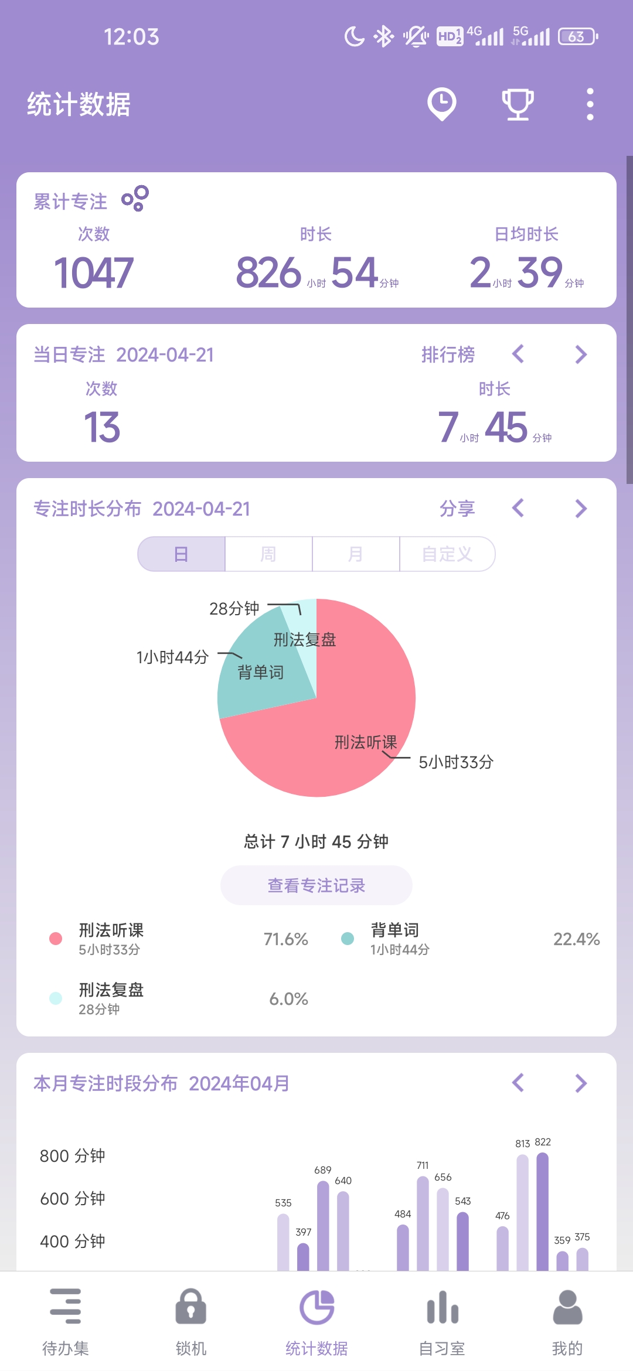Open the 自习室 bar chart icon
Image resolution: width=633 pixels, height=1371 pixels.
442,1305
